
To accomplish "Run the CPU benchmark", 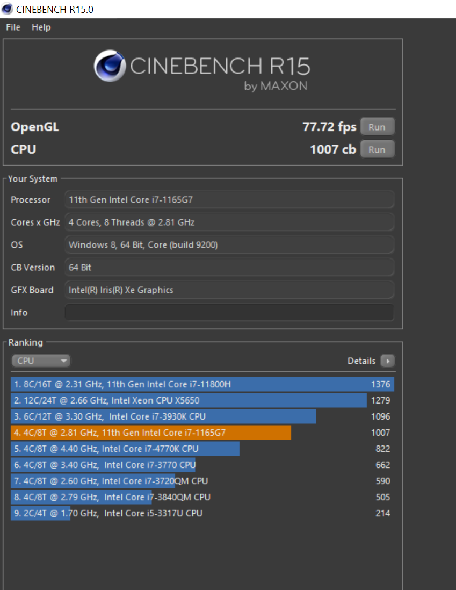I will pos(378,149).
